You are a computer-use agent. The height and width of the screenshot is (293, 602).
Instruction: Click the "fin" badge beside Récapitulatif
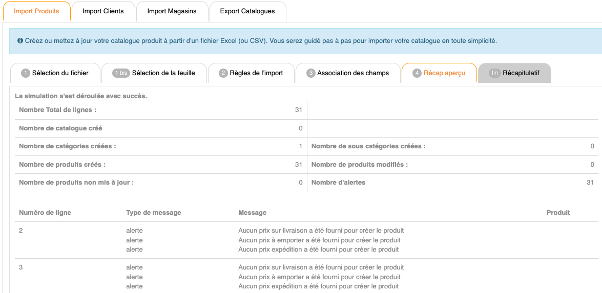coord(494,73)
